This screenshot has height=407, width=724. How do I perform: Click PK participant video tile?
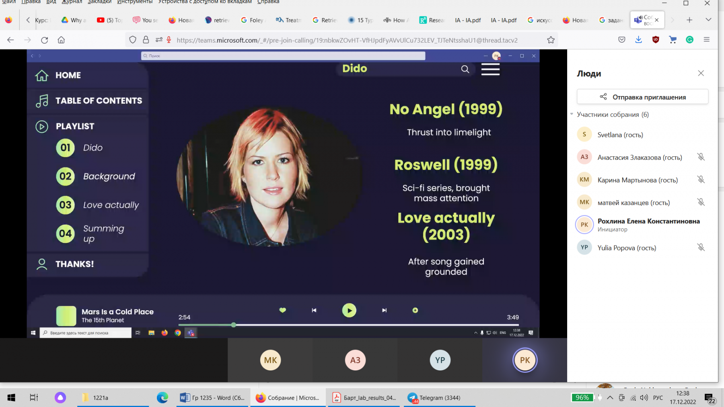[x=525, y=360]
